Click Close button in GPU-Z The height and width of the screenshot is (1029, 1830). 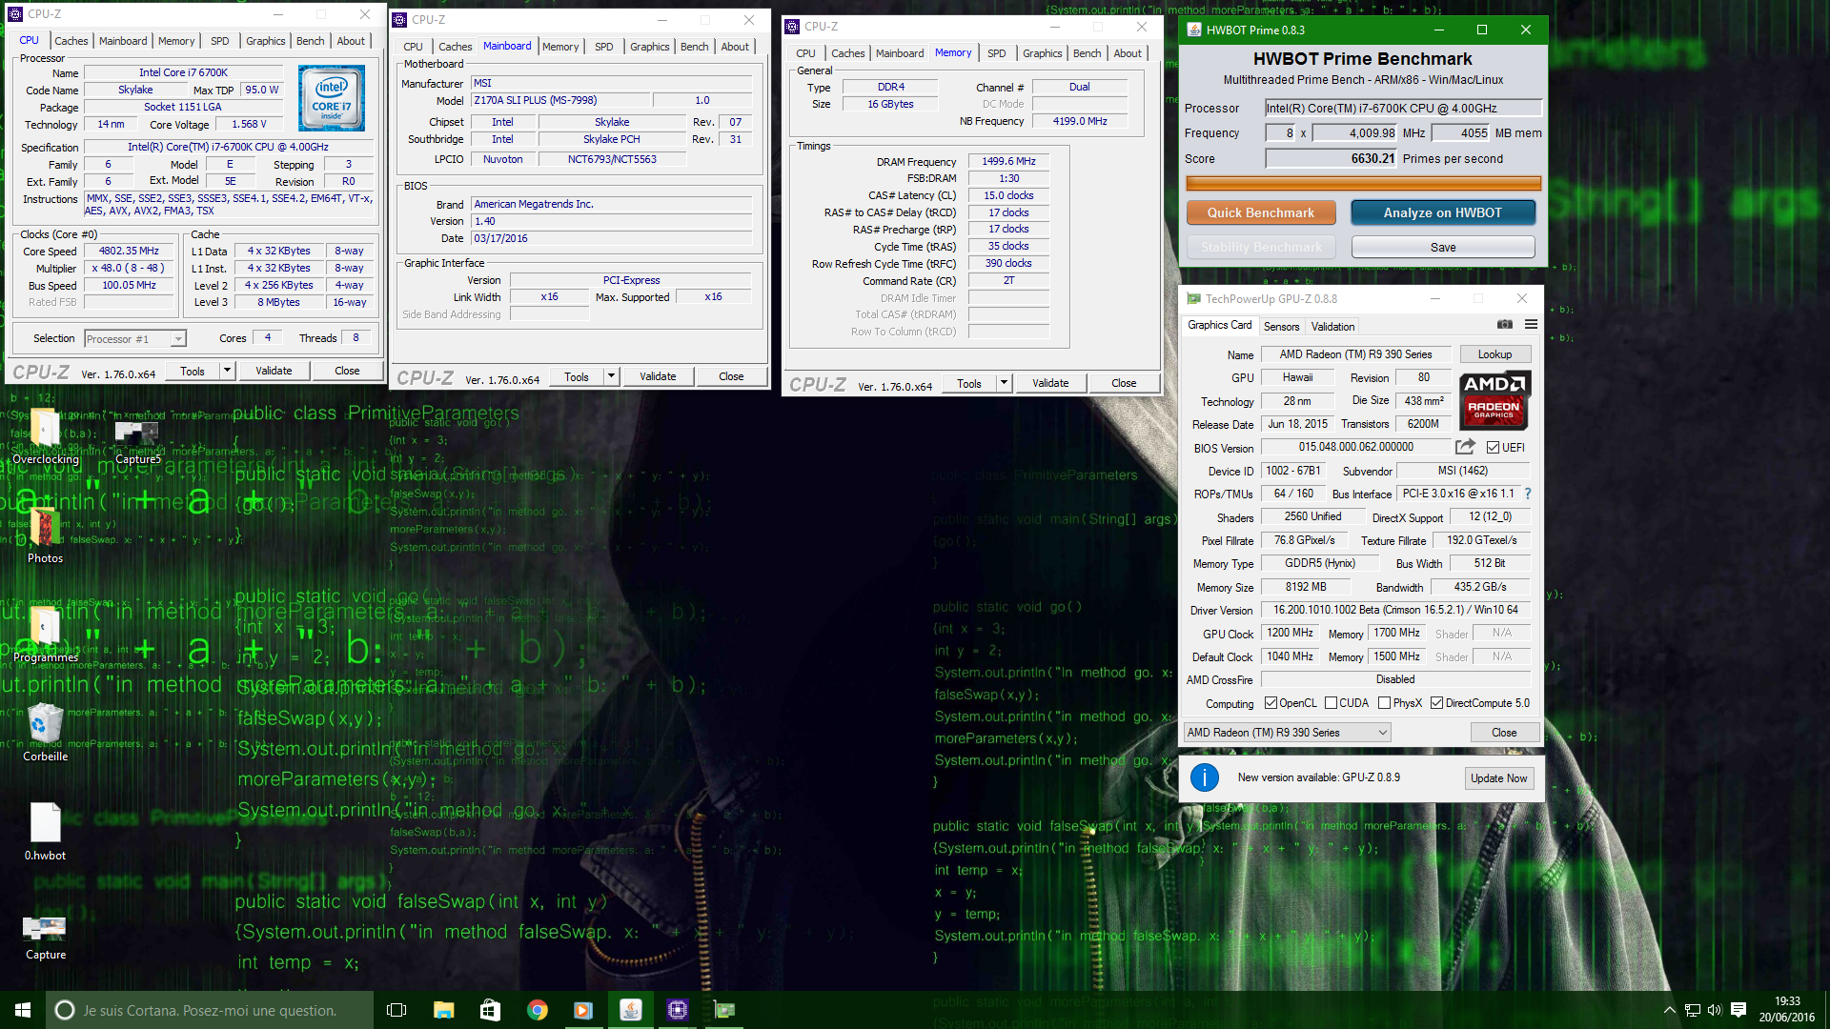coord(1504,733)
